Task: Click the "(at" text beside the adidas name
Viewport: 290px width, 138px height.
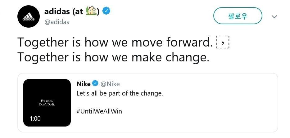Action: (78, 12)
